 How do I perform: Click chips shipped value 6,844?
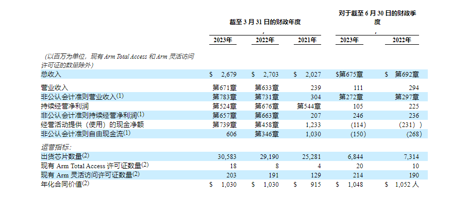tap(356, 157)
